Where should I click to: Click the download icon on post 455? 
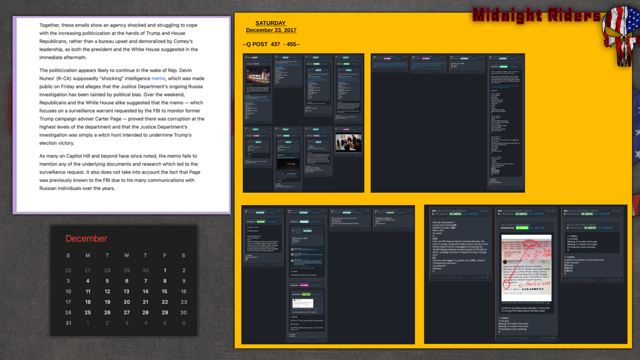[x=616, y=211]
